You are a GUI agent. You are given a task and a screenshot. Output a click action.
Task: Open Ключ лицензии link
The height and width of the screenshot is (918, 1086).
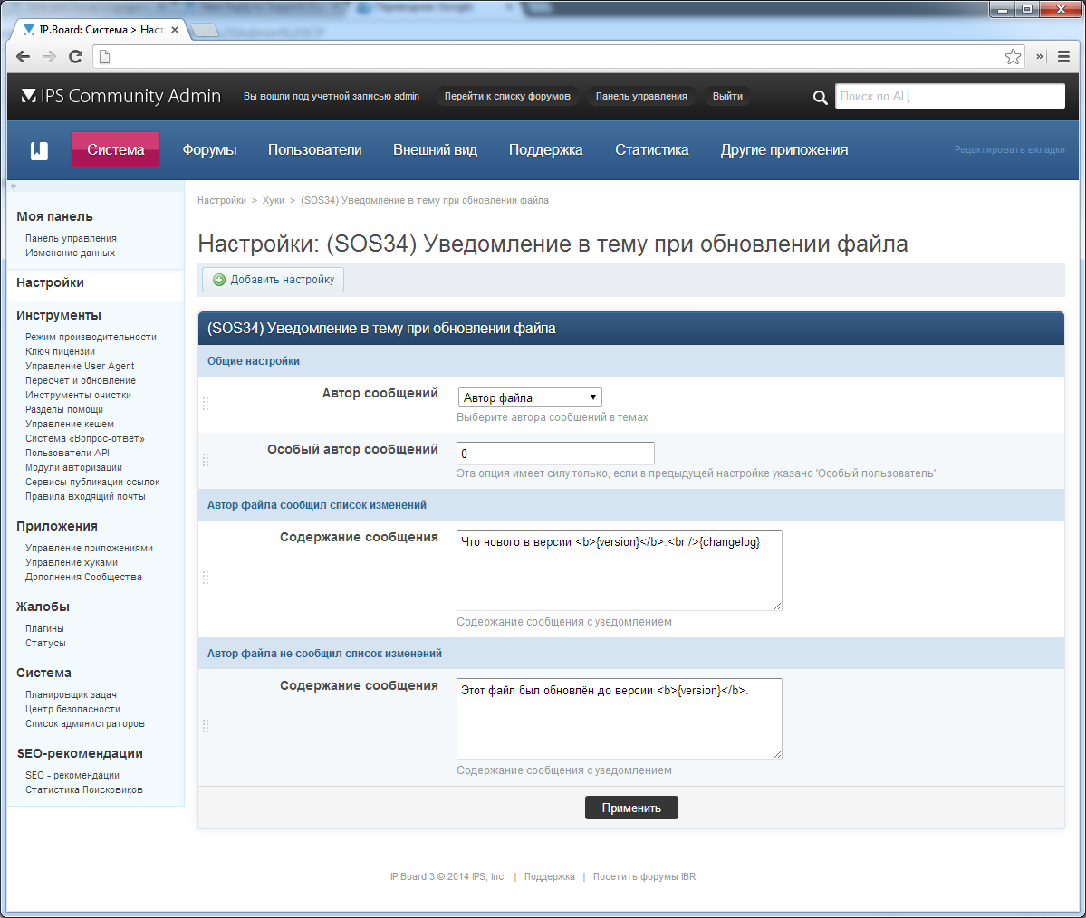click(x=61, y=351)
